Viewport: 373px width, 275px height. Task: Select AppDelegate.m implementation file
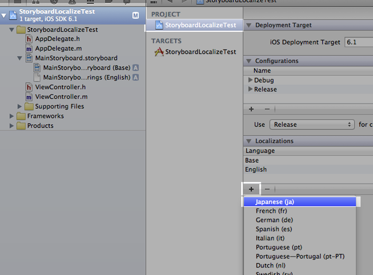click(x=58, y=49)
